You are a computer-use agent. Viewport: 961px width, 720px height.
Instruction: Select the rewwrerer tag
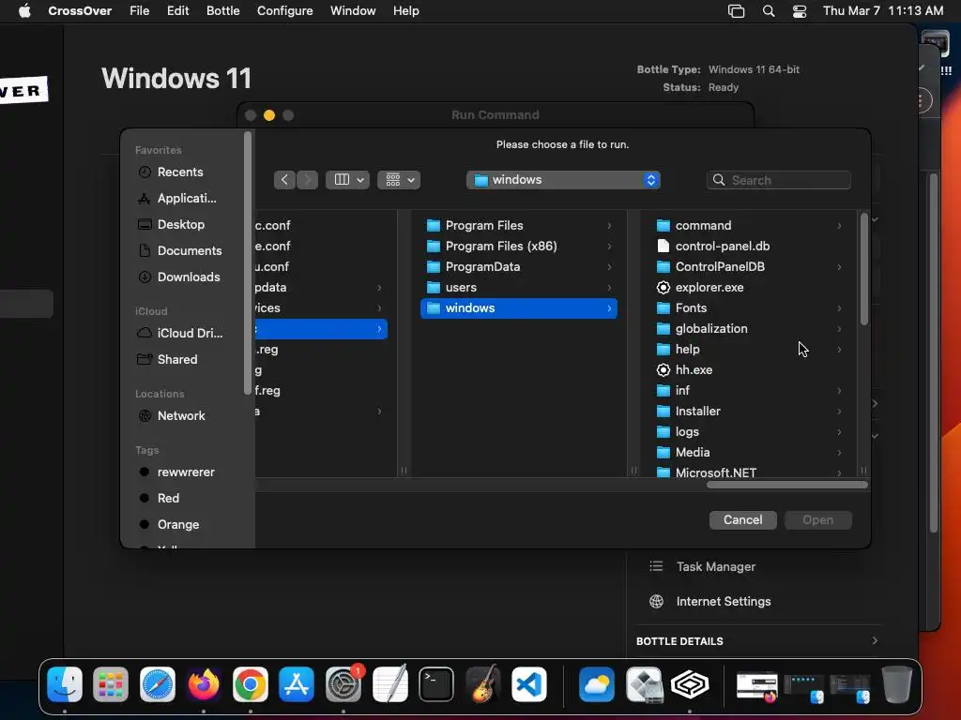click(x=186, y=472)
